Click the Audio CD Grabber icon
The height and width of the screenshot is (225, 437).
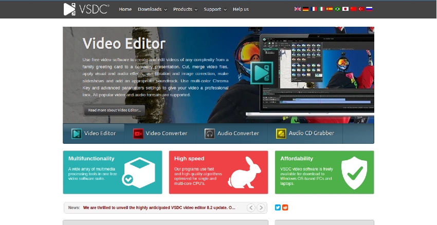[x=281, y=134]
